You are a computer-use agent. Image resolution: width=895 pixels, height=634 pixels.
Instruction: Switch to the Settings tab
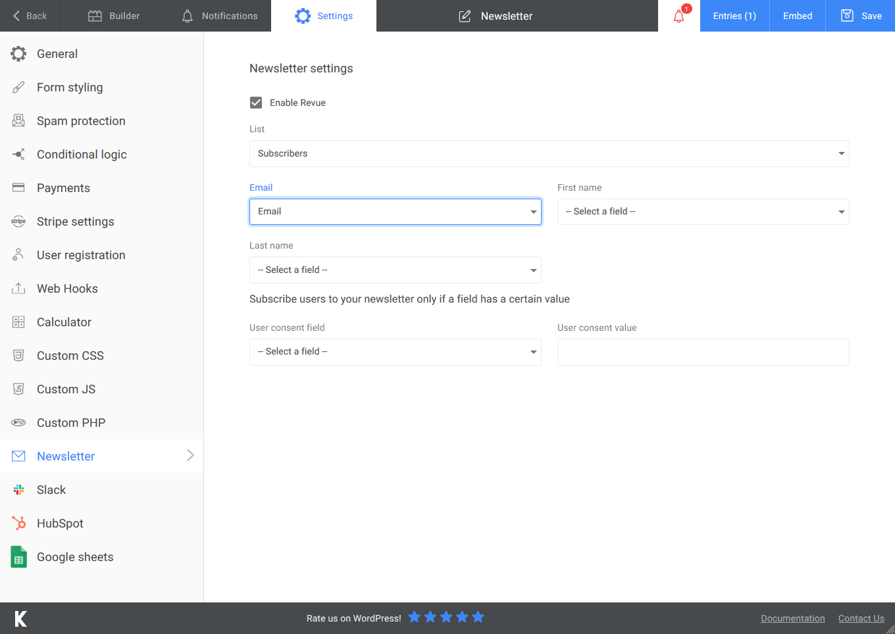(324, 16)
